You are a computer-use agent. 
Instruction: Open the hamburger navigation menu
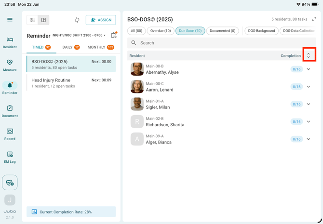[x=10, y=20]
